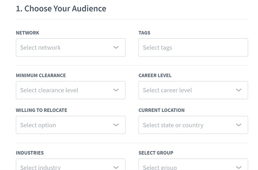Click the chevron arrow in Willing to Relocate field
The image size is (258, 170).
click(116, 125)
